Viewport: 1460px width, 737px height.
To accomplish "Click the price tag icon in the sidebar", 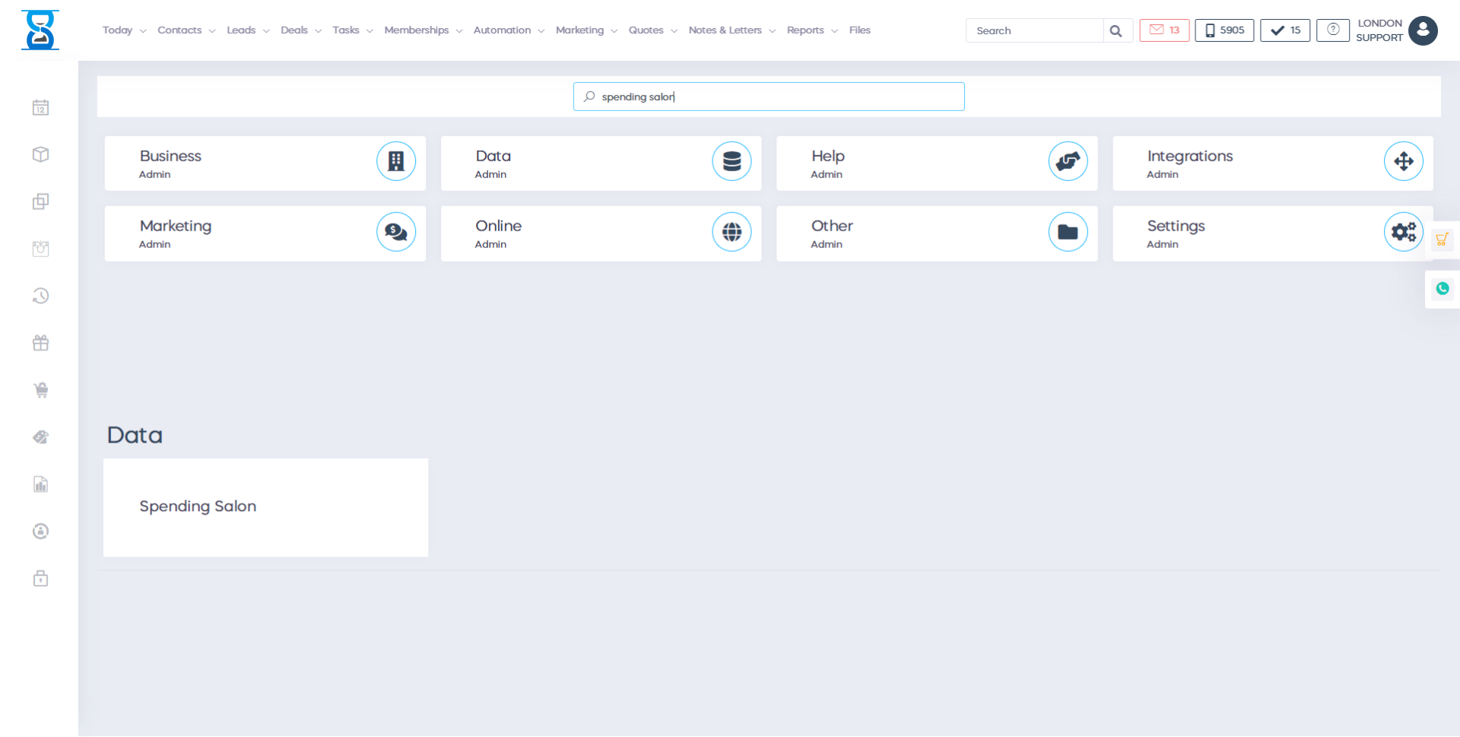I will (x=40, y=437).
